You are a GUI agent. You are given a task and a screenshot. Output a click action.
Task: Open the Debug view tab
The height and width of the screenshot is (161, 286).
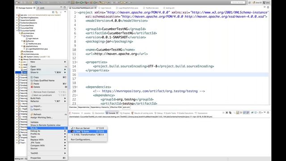[159, 113]
